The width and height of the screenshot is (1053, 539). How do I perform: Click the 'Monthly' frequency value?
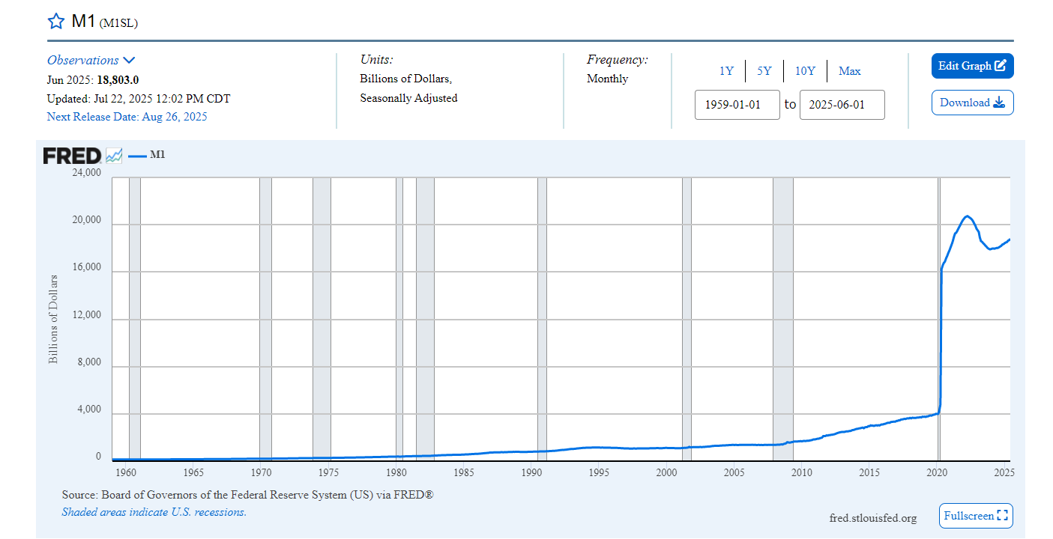pyautogui.click(x=607, y=79)
